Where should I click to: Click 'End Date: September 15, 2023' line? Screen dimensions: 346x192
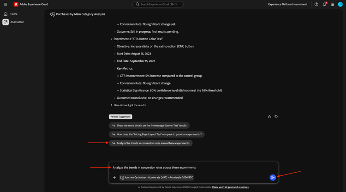tap(136, 61)
